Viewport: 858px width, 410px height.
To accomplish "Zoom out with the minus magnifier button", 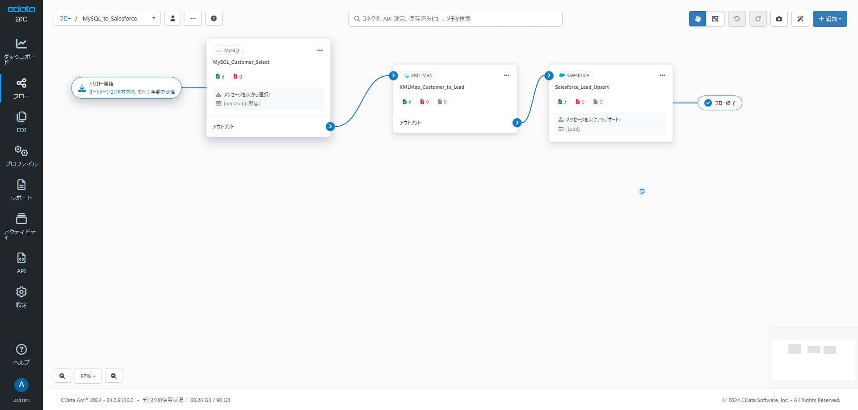I will coord(114,376).
